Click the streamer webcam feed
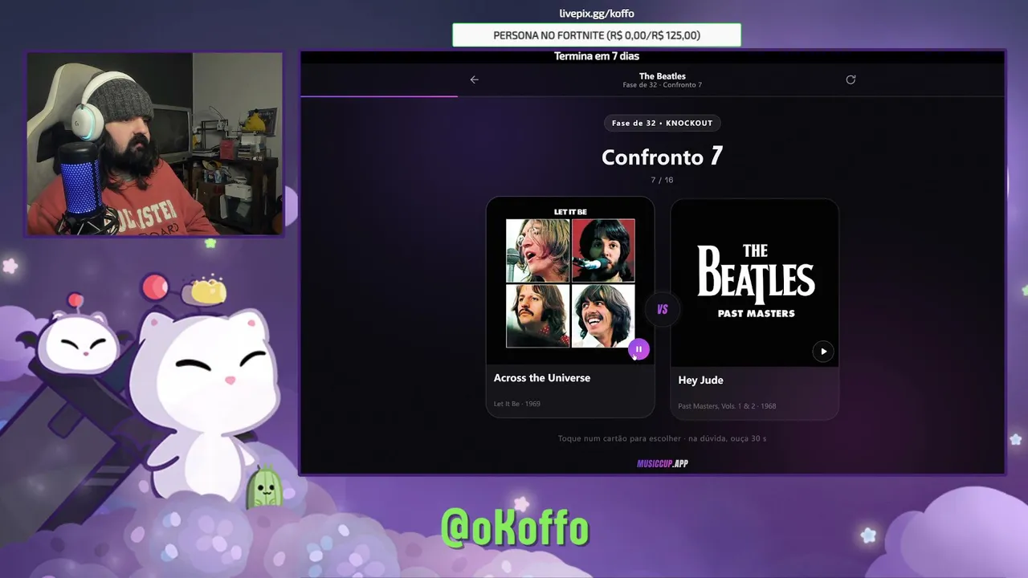 tap(155, 144)
